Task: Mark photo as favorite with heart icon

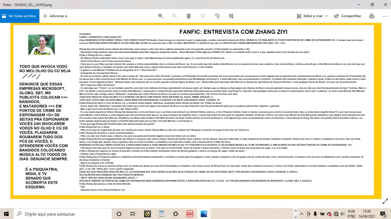Action: click(203, 16)
